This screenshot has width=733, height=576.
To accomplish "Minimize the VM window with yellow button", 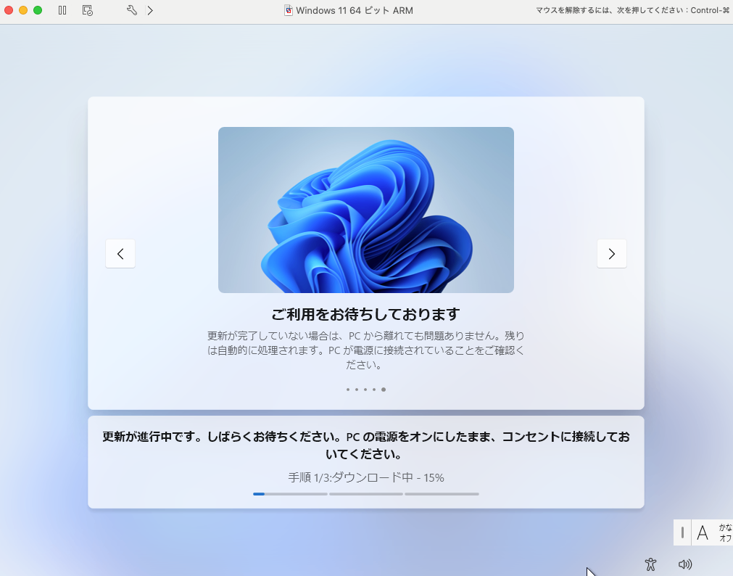I will (x=23, y=10).
